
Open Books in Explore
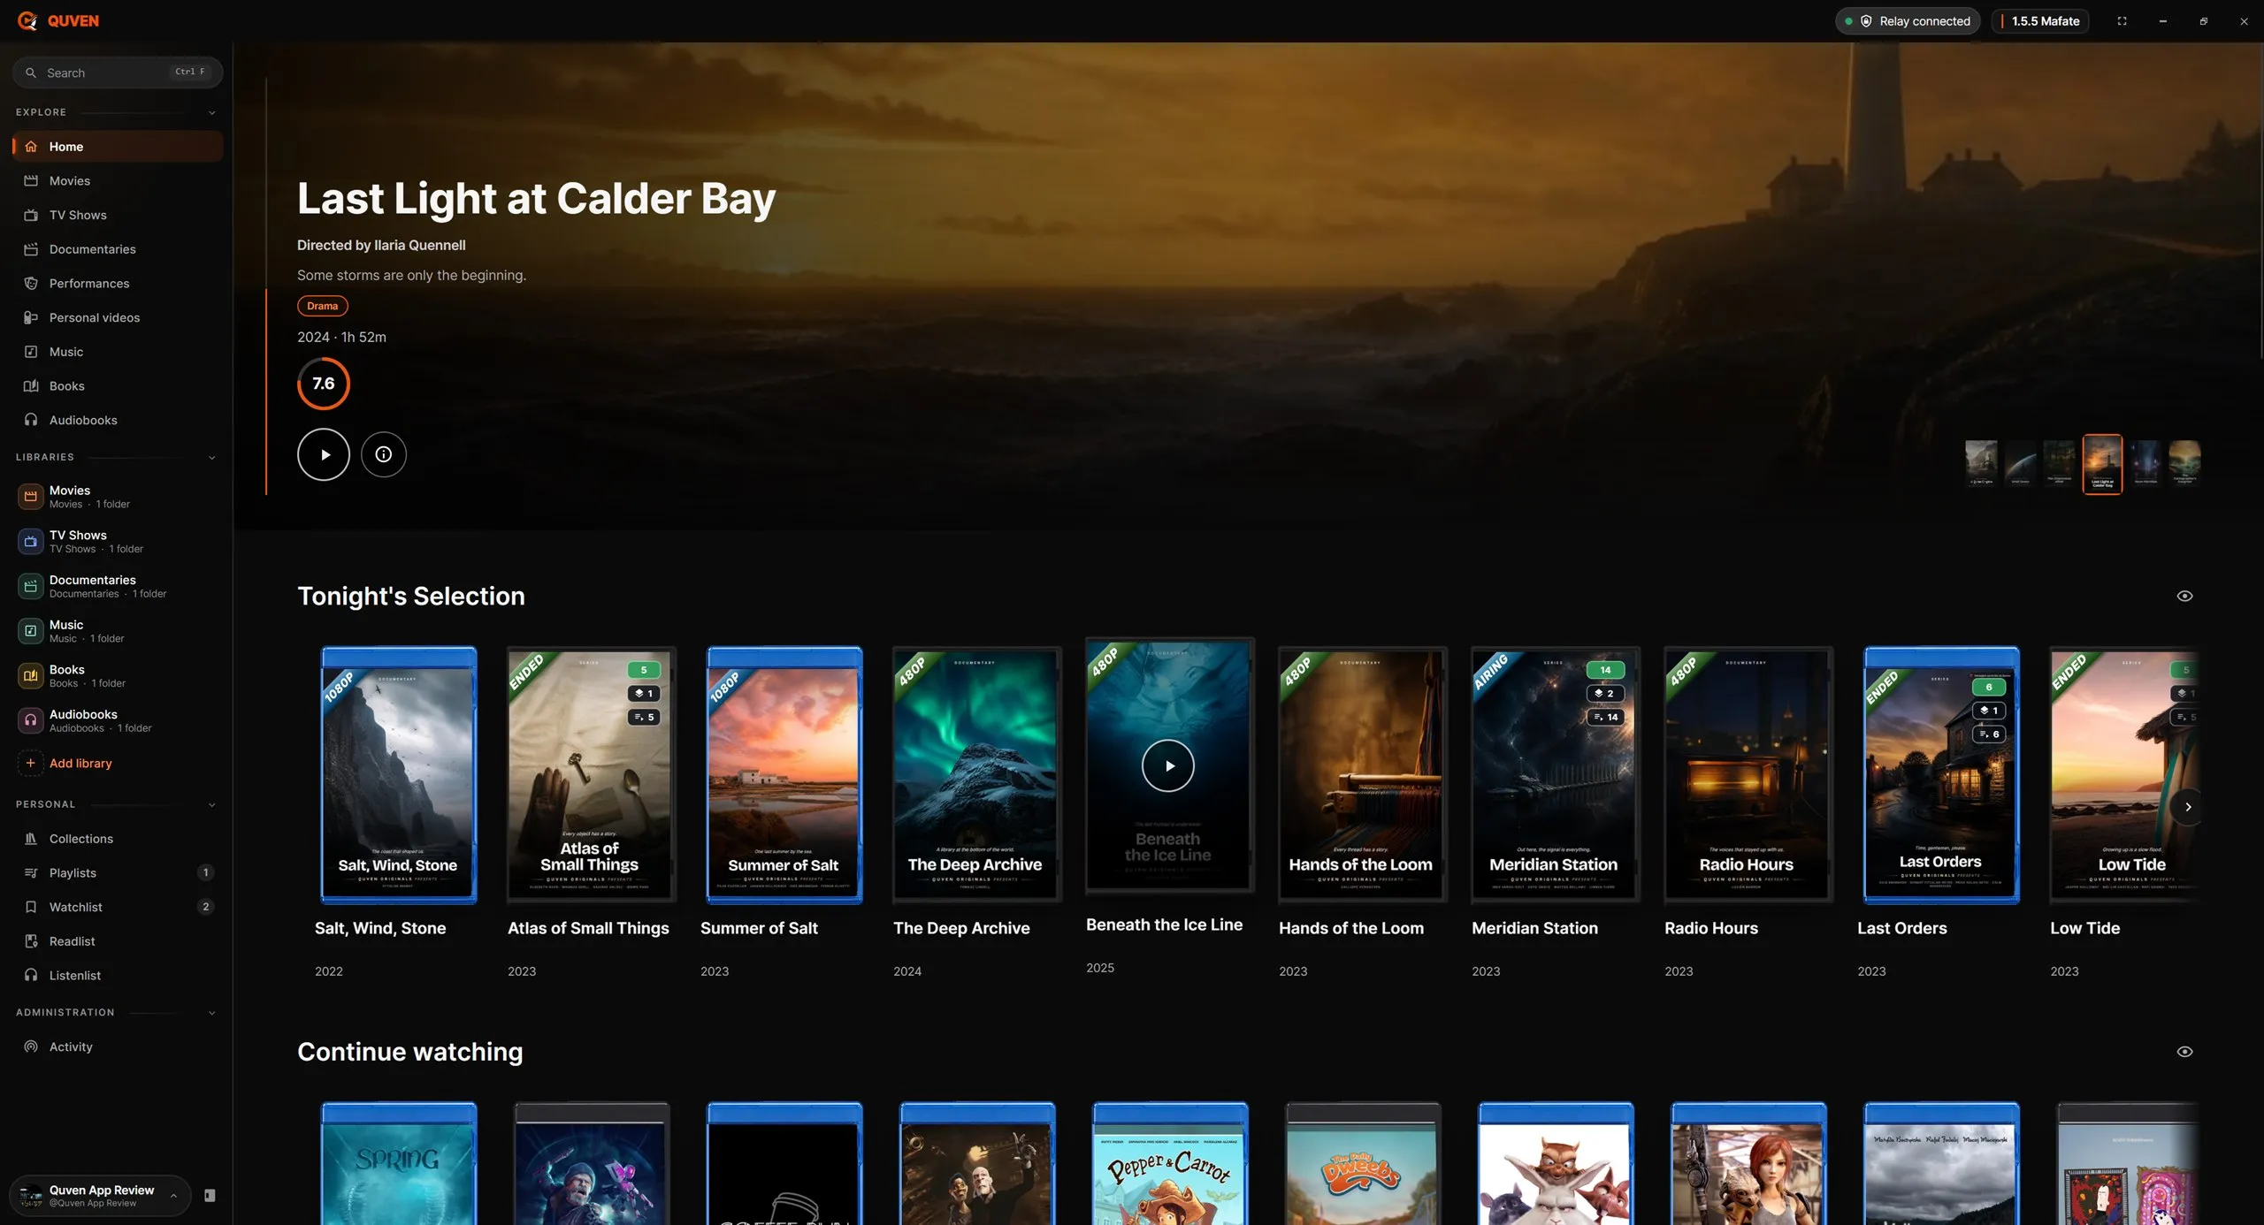[x=117, y=385]
